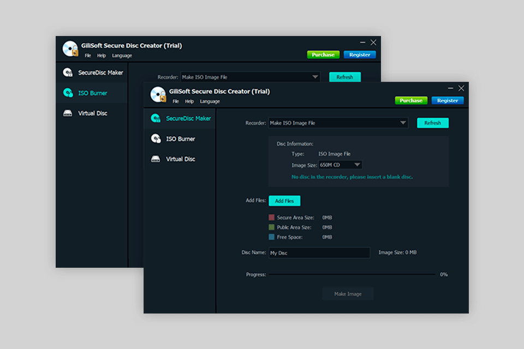Click the 'Secure Area Size:' label
Image resolution: width=524 pixels, height=349 pixels.
point(296,218)
